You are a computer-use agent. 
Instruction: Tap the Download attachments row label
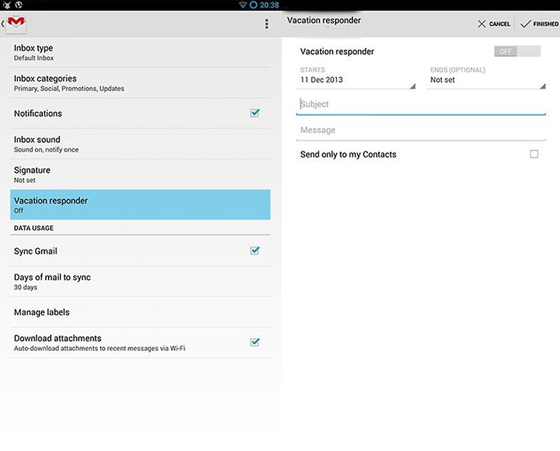point(57,338)
